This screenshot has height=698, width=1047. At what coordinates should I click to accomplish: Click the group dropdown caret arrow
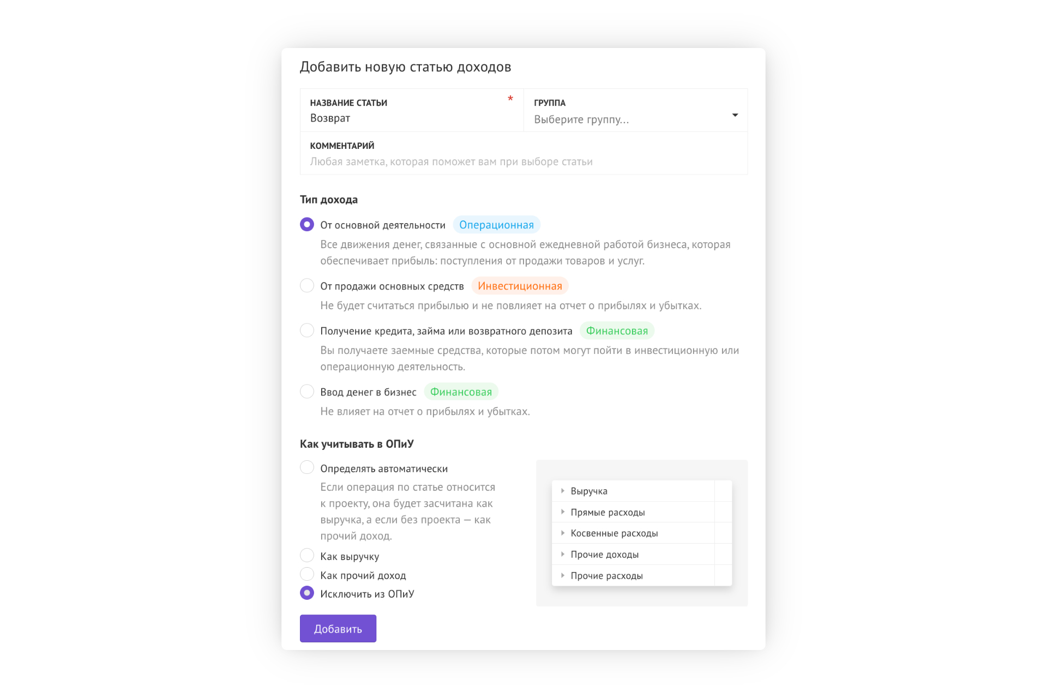pos(735,115)
